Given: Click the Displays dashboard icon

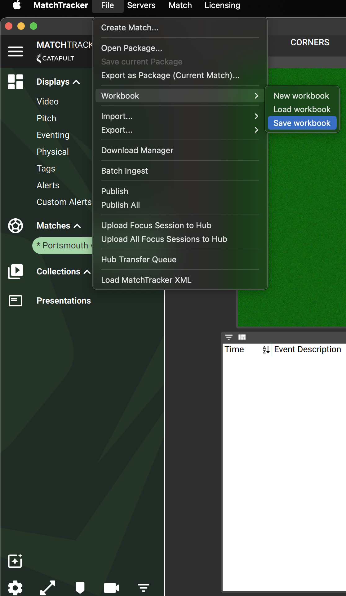Looking at the screenshot, I should [x=16, y=82].
